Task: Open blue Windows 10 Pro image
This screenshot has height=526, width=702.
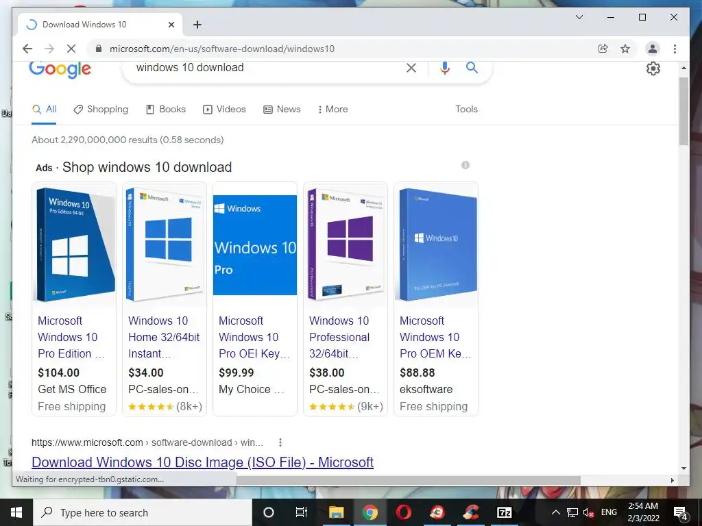Action: pos(255,245)
